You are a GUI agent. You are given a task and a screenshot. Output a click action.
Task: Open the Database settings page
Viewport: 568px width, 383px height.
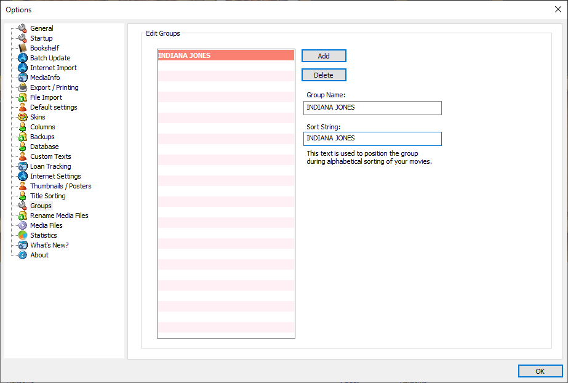43,146
